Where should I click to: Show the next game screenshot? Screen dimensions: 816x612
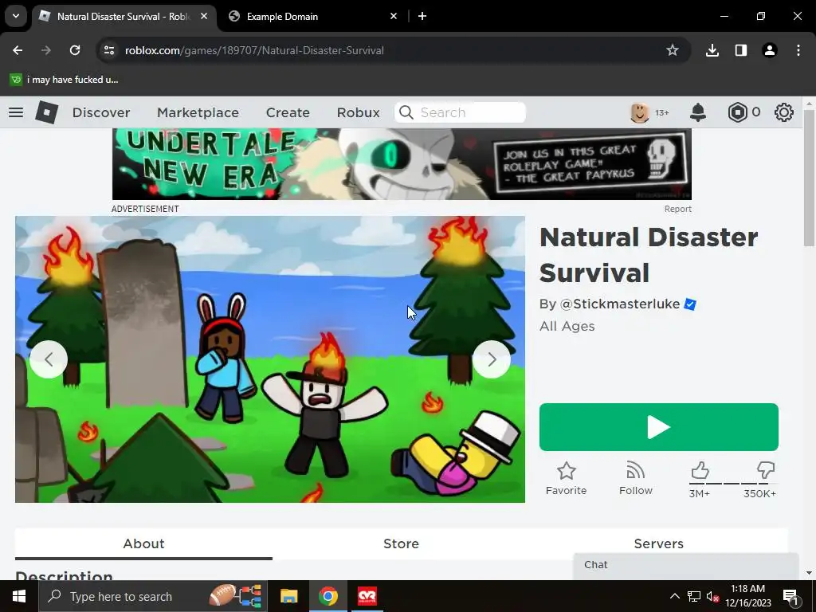(491, 359)
